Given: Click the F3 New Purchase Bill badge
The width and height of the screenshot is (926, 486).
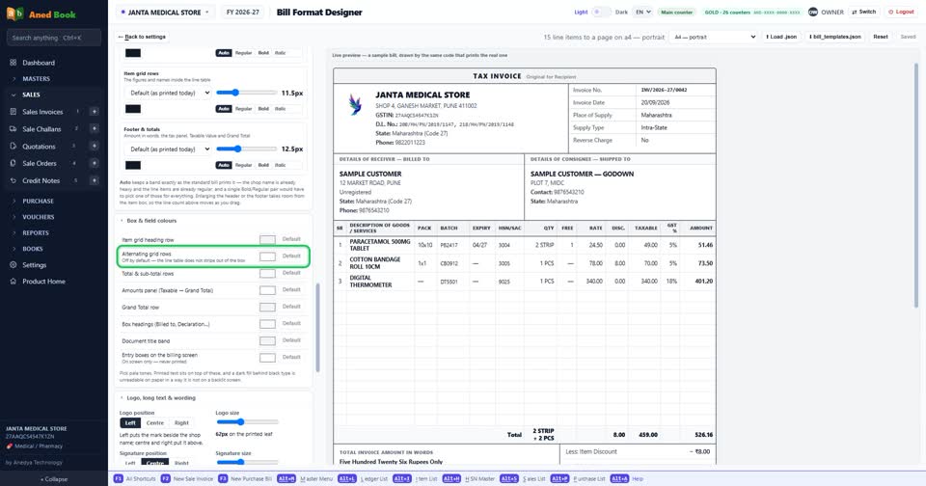Looking at the screenshot, I should pyautogui.click(x=223, y=479).
